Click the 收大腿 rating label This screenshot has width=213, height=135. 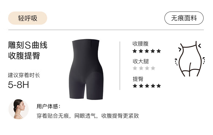click(141, 61)
